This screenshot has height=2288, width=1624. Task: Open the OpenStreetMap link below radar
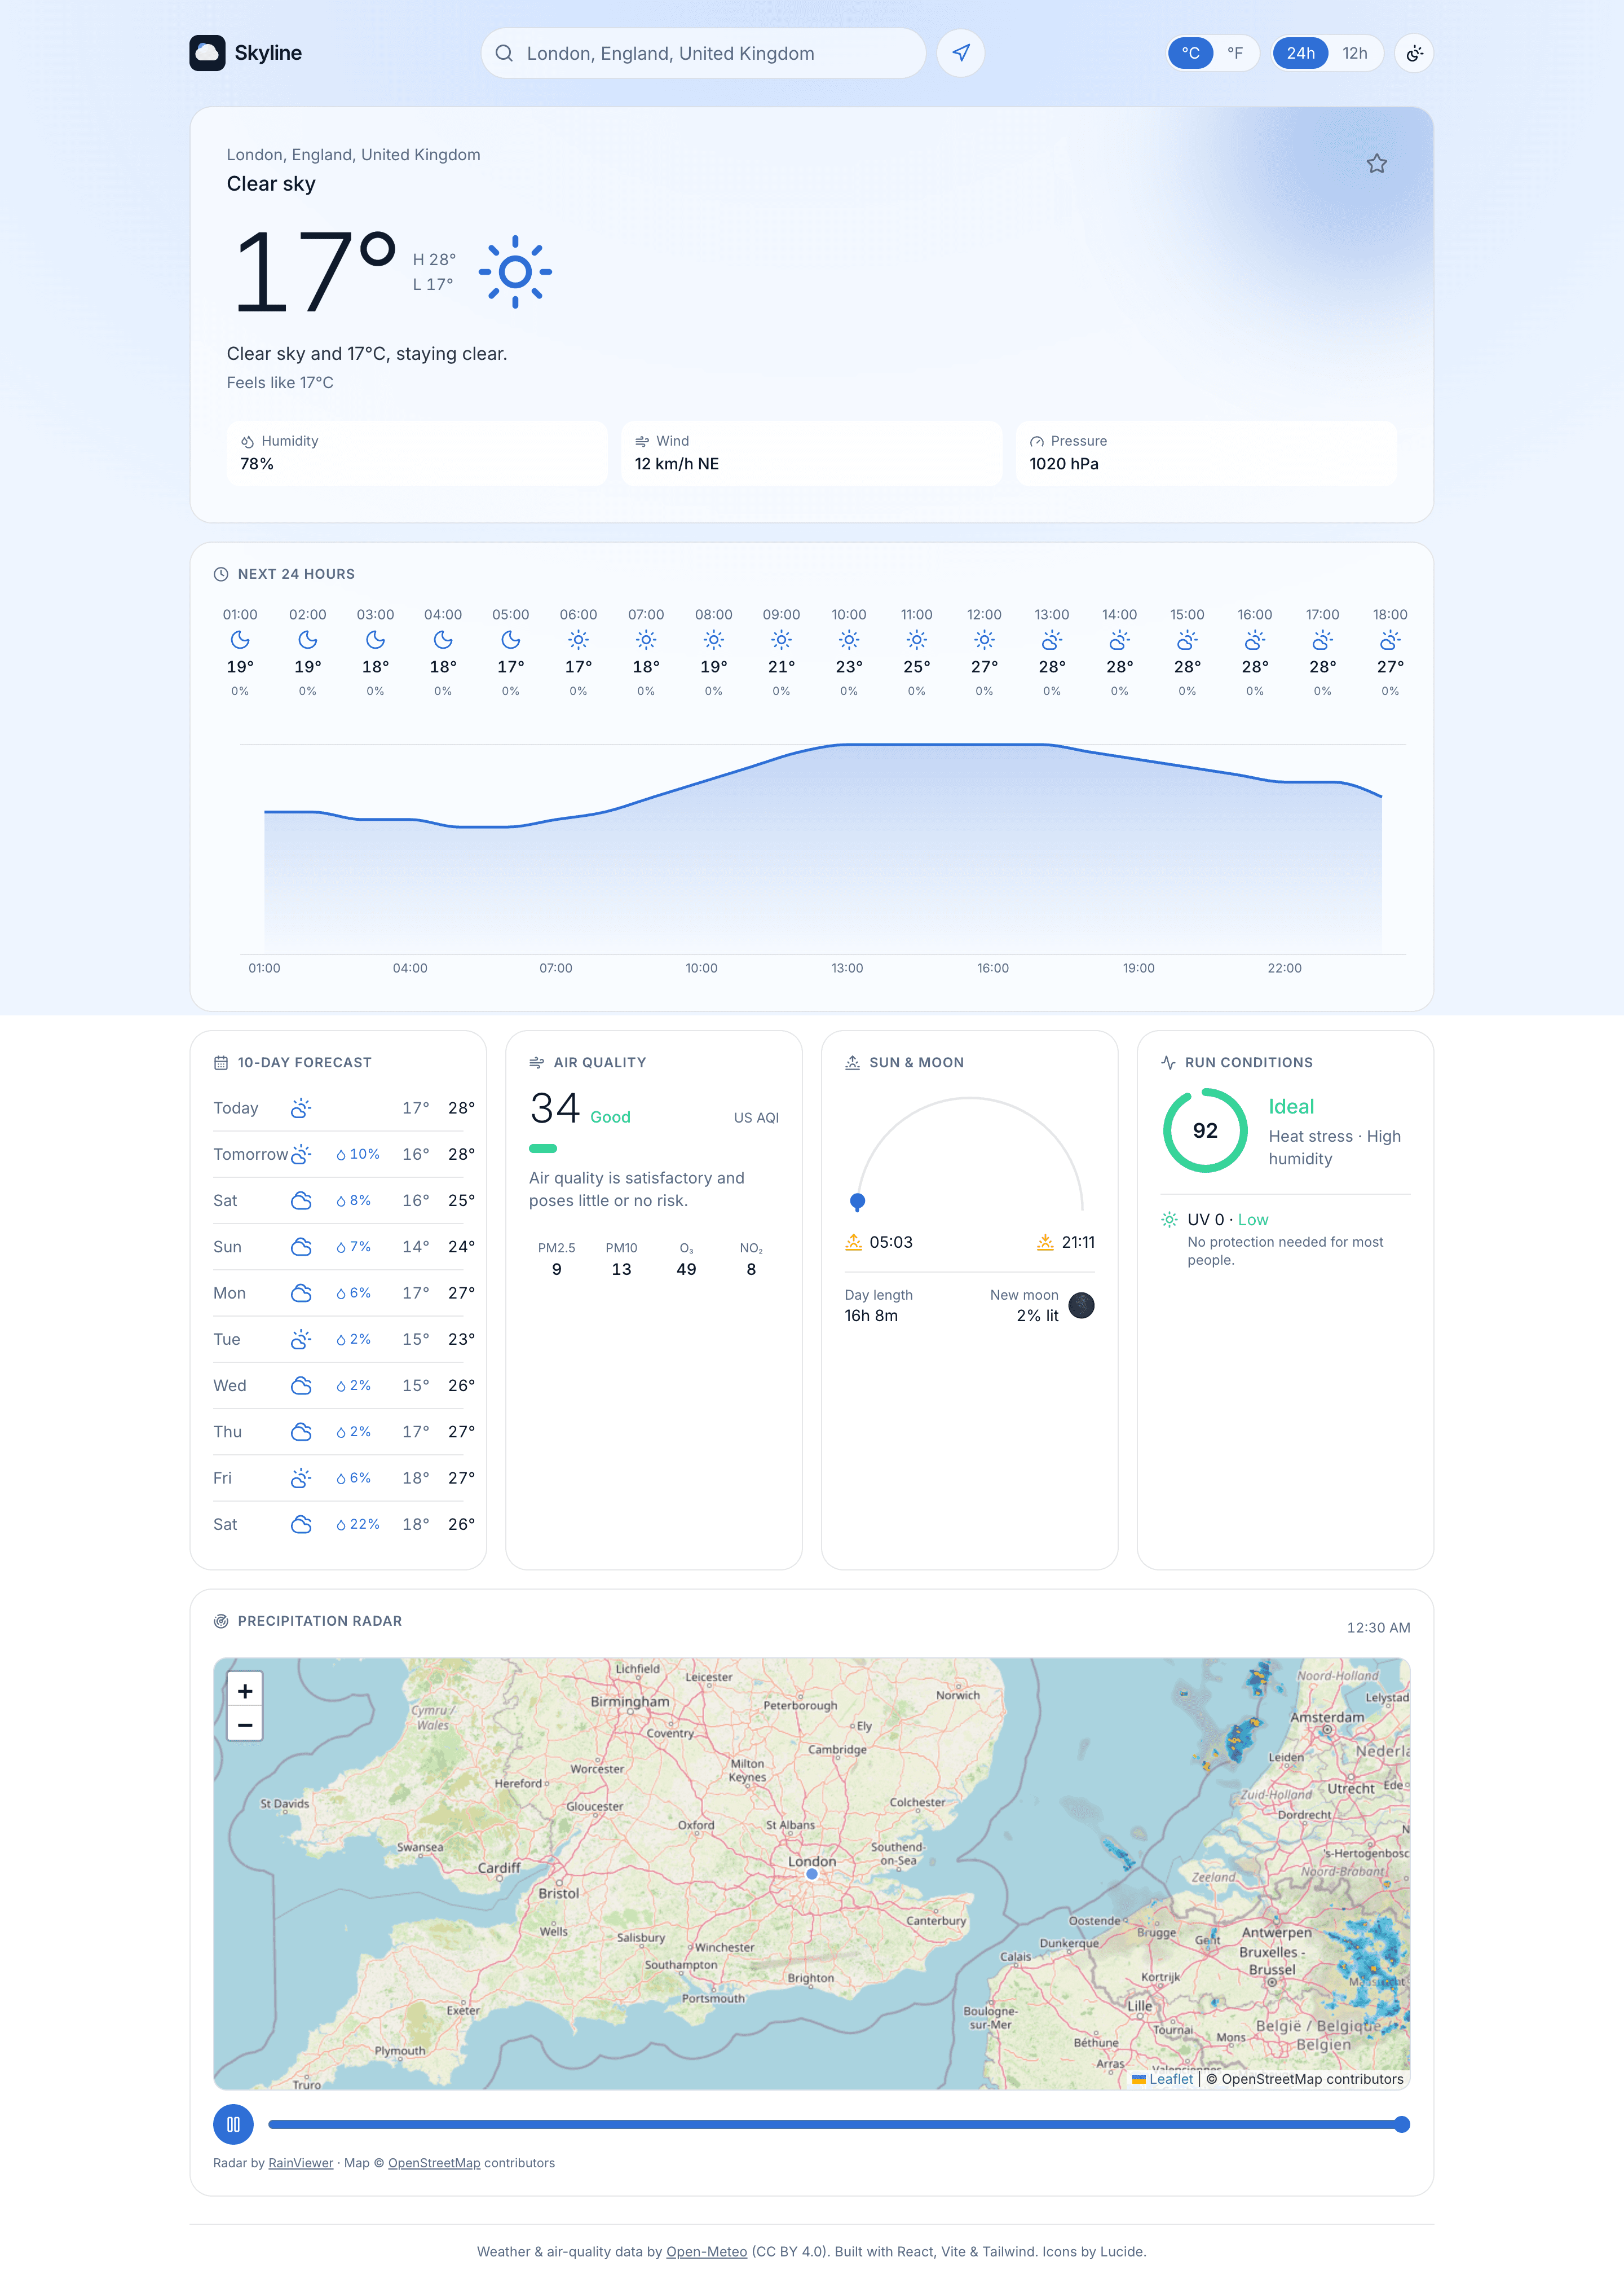tap(434, 2163)
